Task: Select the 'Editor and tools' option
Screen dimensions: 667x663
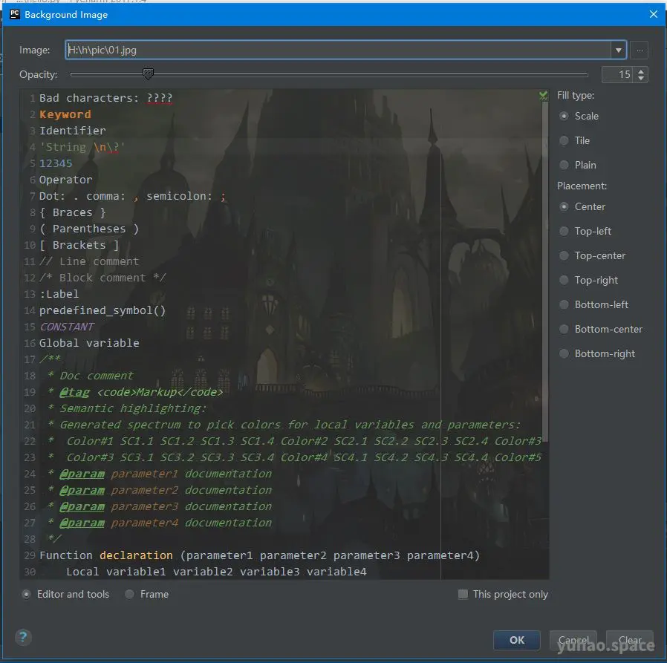Action: tap(26, 594)
